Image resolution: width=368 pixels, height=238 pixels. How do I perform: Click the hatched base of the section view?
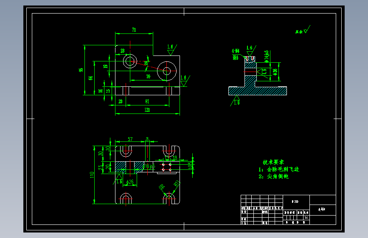258,91
